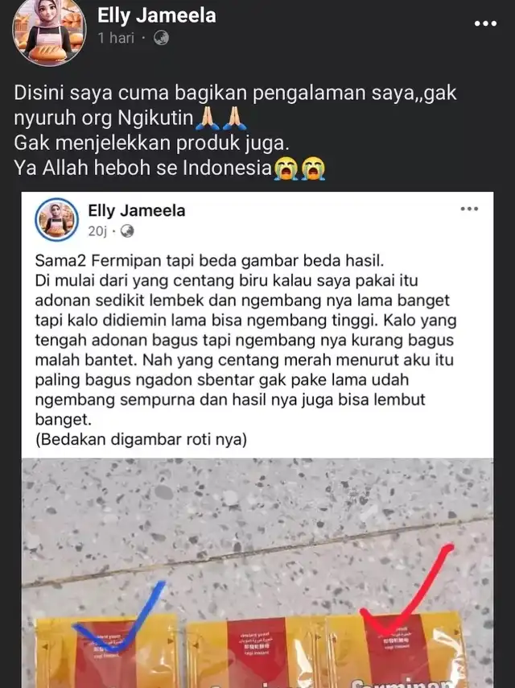Open the shared post's three-dot menu
Viewport: 515px width, 688px height.
469,209
